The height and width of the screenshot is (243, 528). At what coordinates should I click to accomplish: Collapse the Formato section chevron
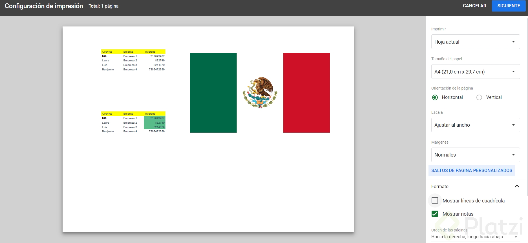(x=517, y=186)
